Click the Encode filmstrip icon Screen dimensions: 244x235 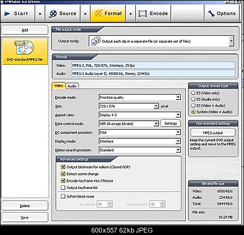pyautogui.click(x=143, y=13)
